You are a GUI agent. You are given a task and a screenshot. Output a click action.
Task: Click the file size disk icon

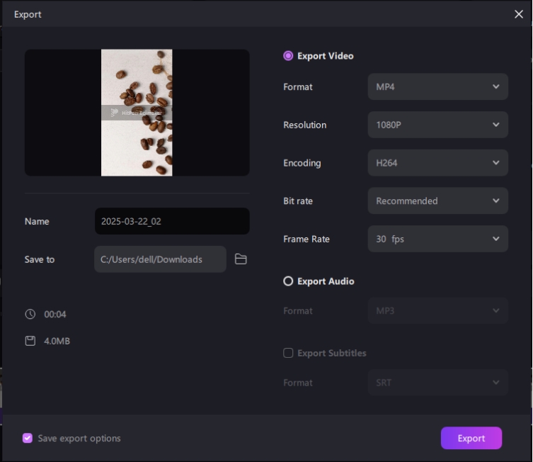coord(30,341)
